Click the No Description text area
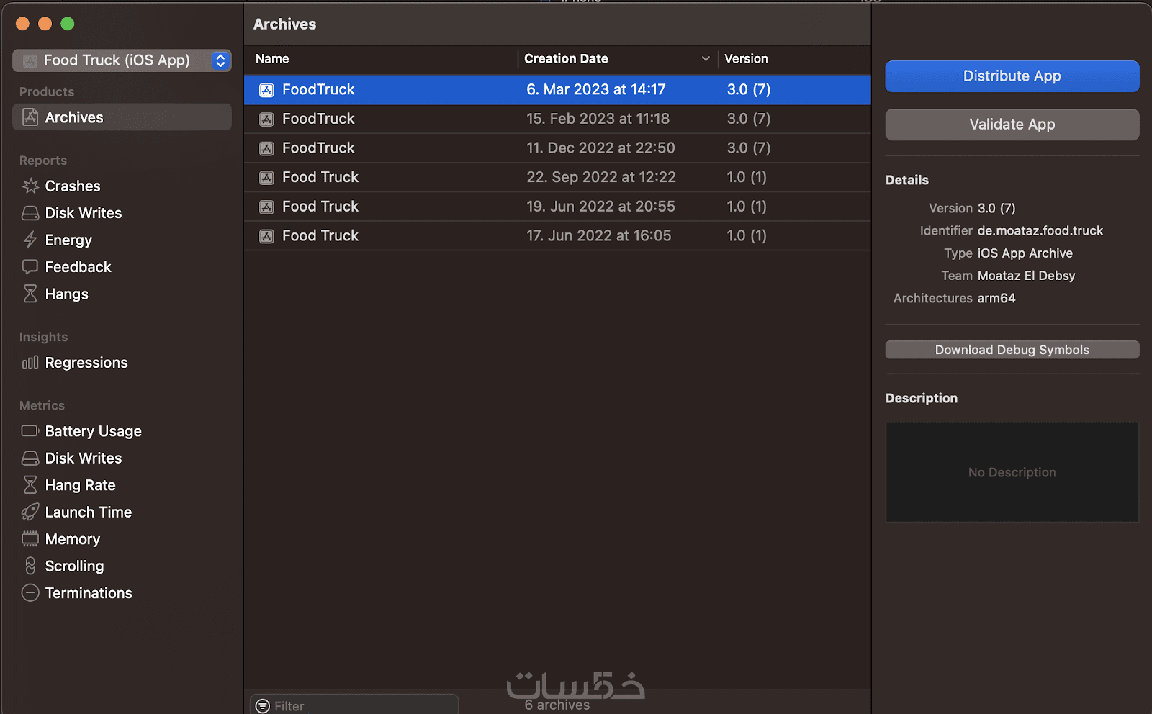Screen dimensions: 1152x714 (x=1012, y=472)
